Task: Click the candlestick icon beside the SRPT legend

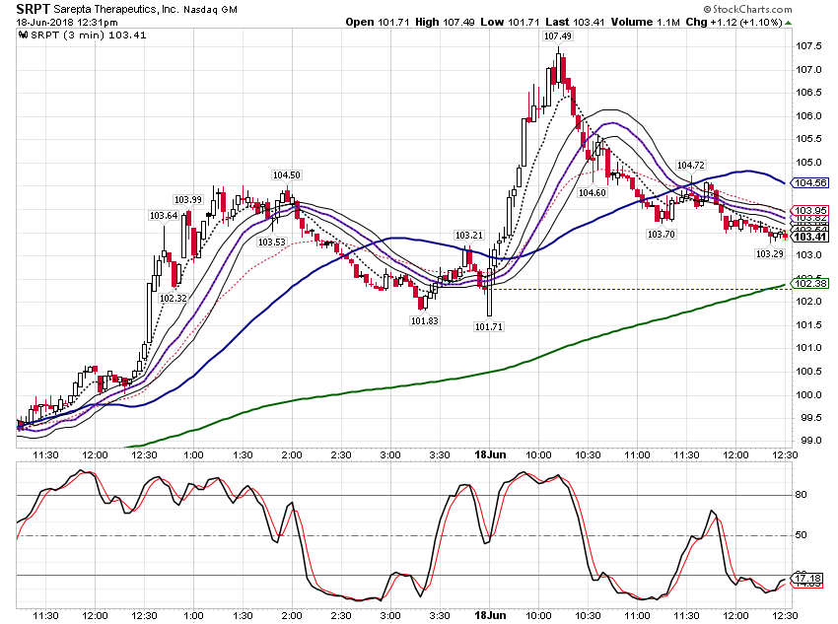Action: (23, 35)
